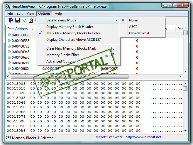The width and height of the screenshot is (193, 145).
Task: Open Memory Blocks Filter entry
Action: [78, 55]
